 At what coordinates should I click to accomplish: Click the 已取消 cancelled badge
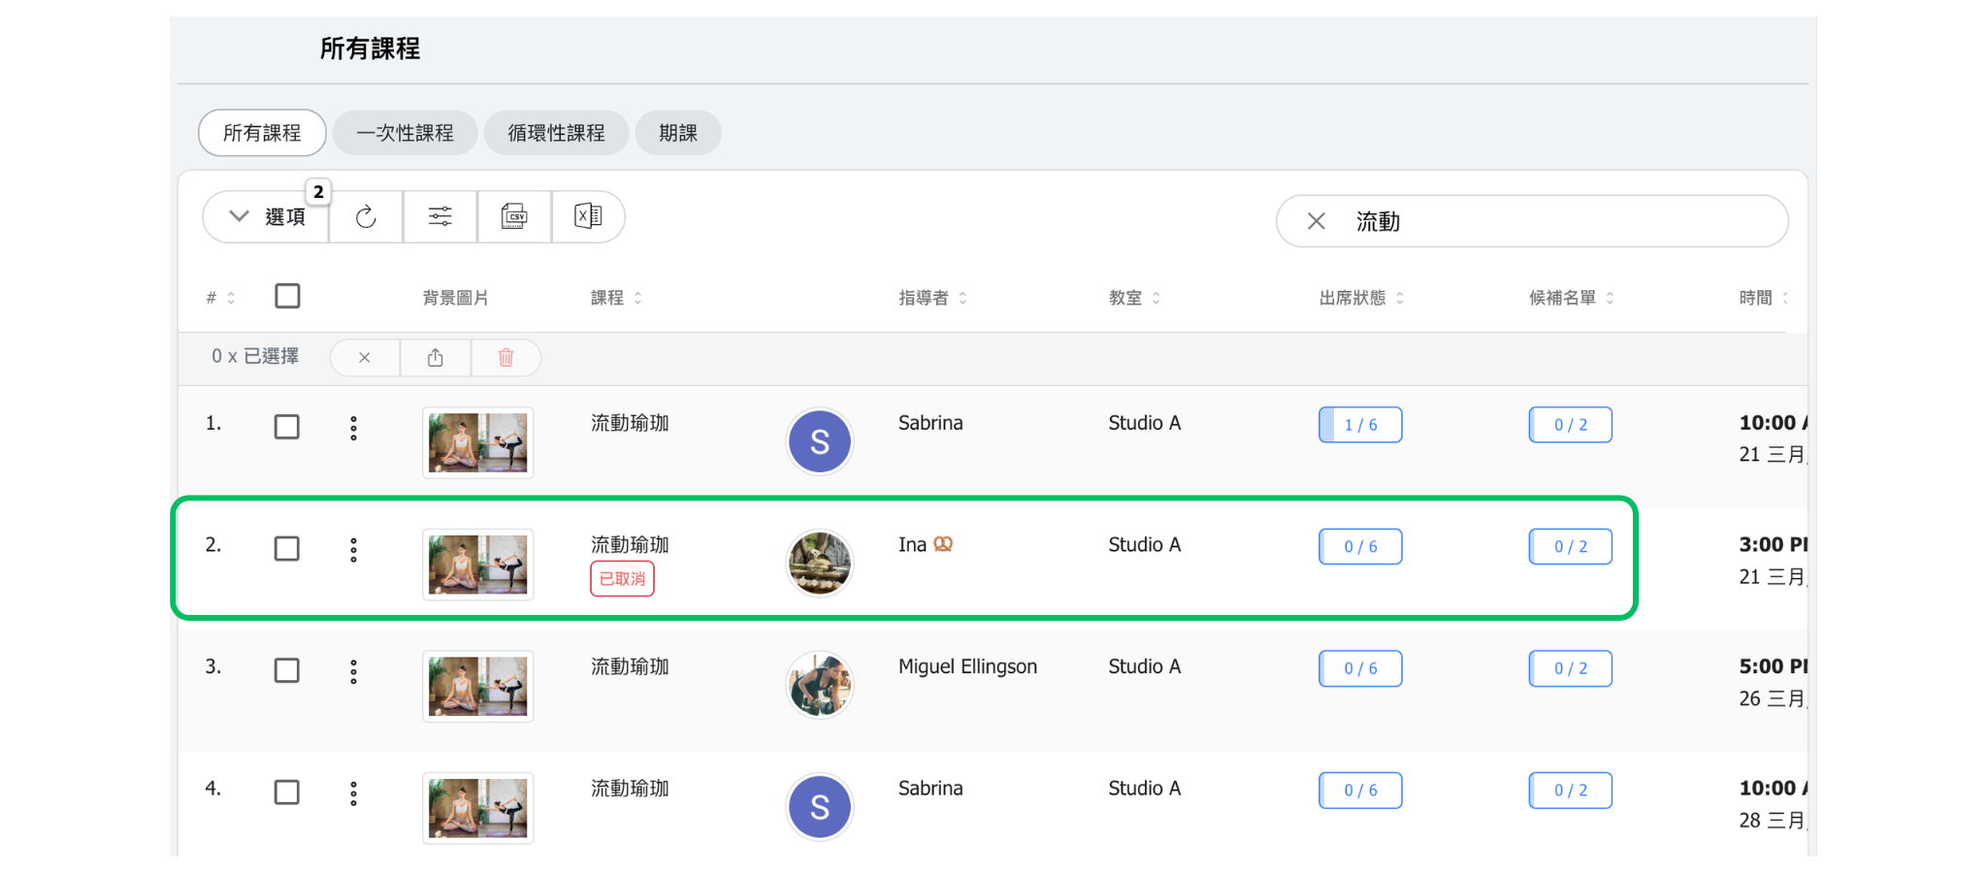pyautogui.click(x=622, y=579)
